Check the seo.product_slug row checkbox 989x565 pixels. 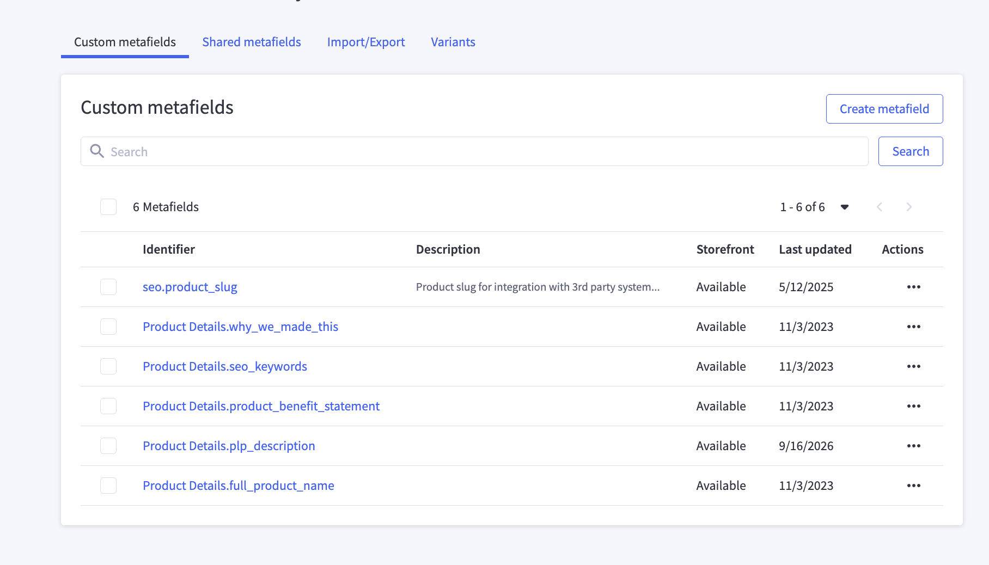pyautogui.click(x=108, y=287)
